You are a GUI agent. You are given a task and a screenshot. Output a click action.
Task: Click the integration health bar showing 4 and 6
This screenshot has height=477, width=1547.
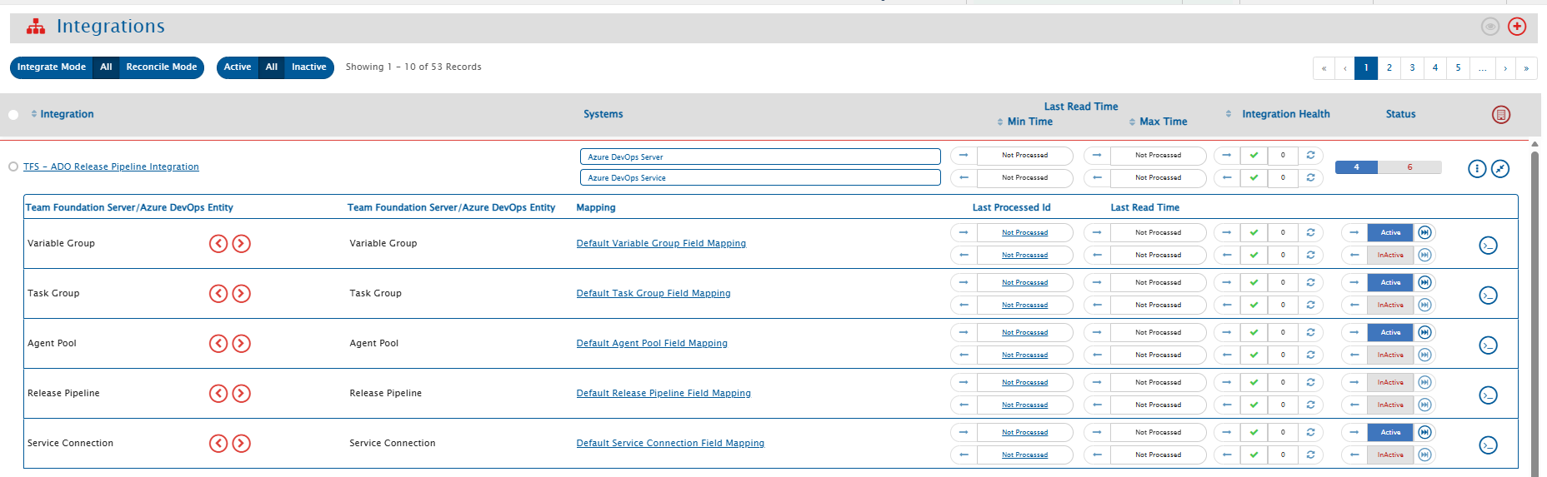[x=1388, y=167]
